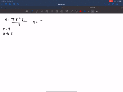Select the Shapes tool
The height and width of the screenshot is (92, 123).
click(x=47, y=11)
